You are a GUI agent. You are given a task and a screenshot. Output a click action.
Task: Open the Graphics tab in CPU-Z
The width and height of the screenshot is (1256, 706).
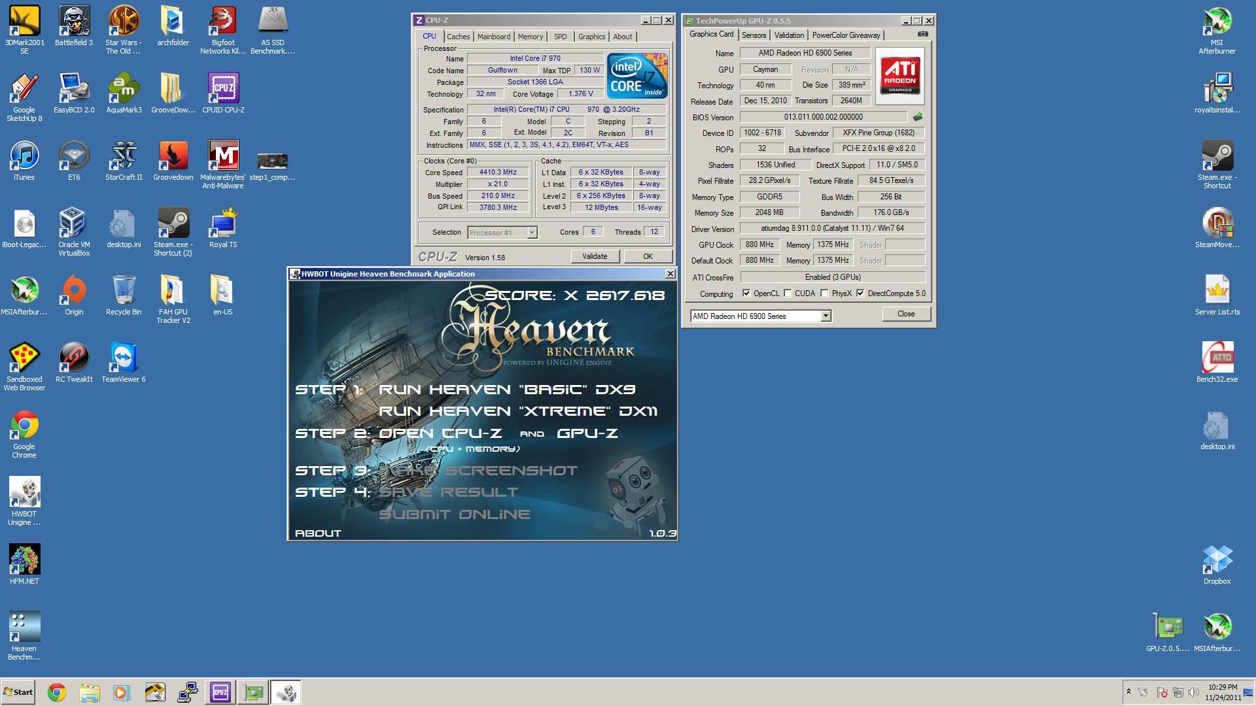(x=591, y=37)
